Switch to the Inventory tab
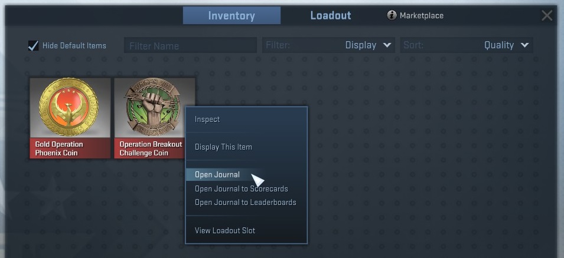 (x=232, y=15)
